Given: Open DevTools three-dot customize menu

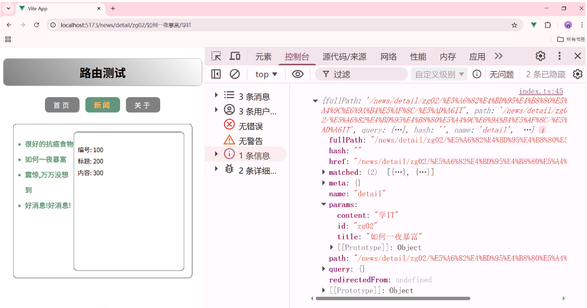Looking at the screenshot, I should pyautogui.click(x=560, y=56).
